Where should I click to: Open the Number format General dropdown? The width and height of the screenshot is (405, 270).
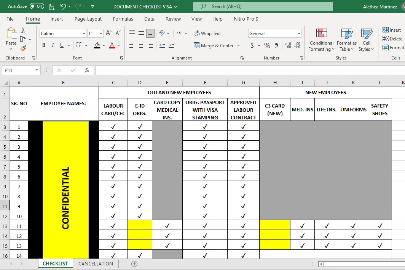(x=299, y=34)
